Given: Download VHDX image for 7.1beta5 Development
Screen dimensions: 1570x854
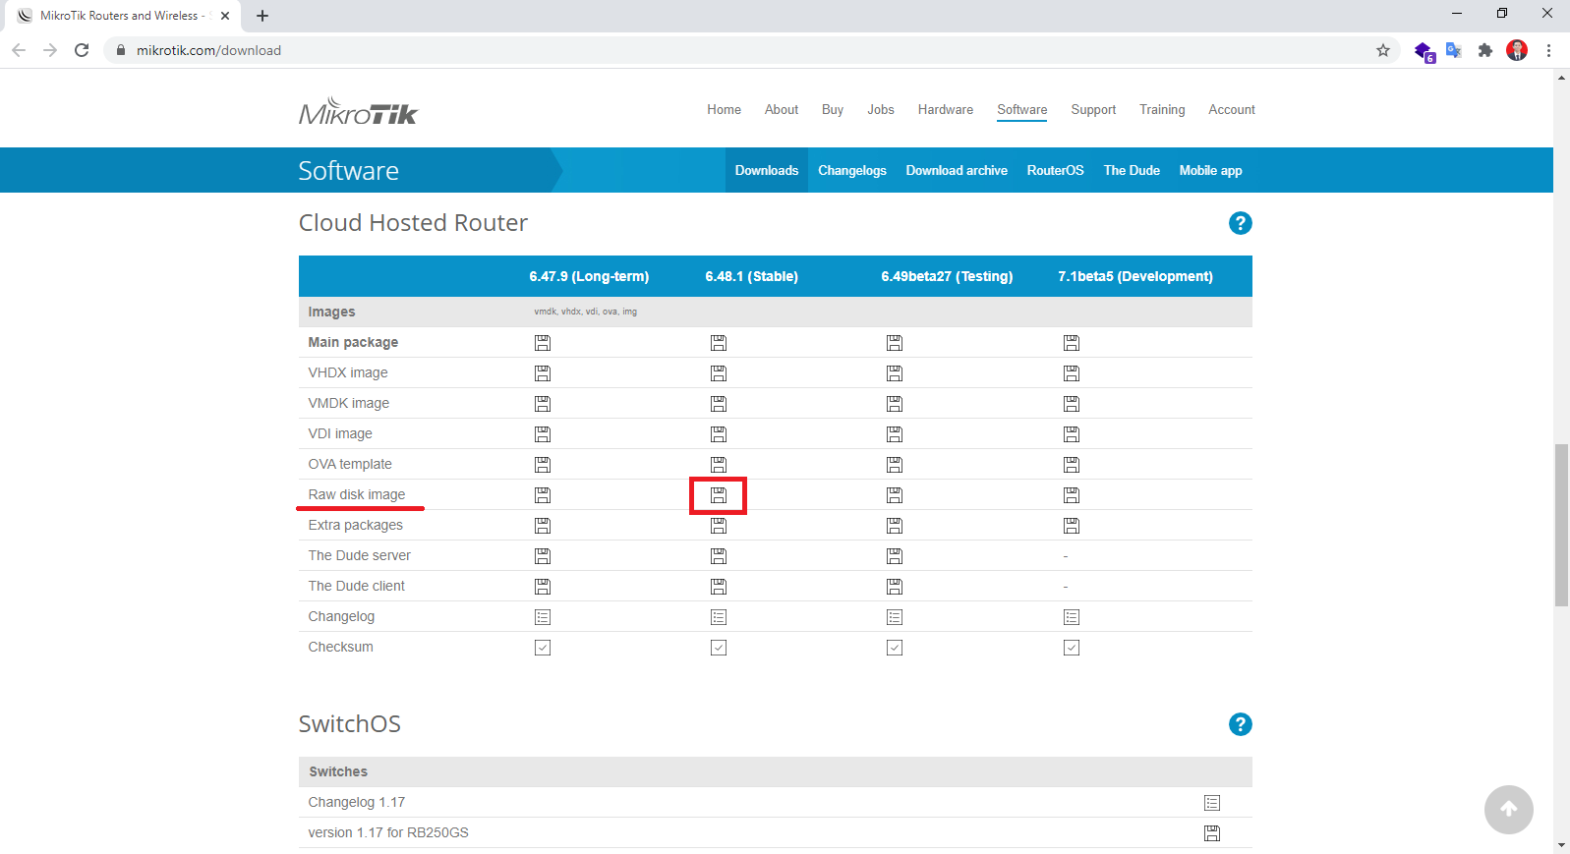Looking at the screenshot, I should [1072, 373].
